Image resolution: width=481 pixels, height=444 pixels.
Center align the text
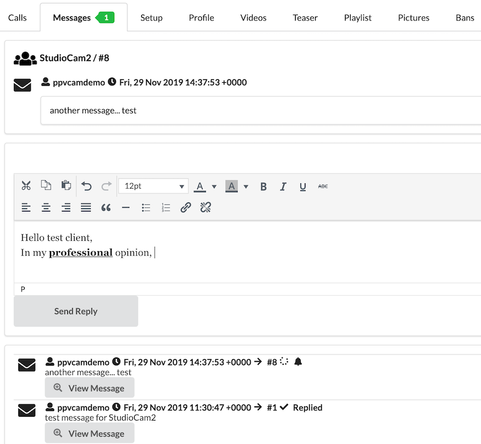(46, 208)
